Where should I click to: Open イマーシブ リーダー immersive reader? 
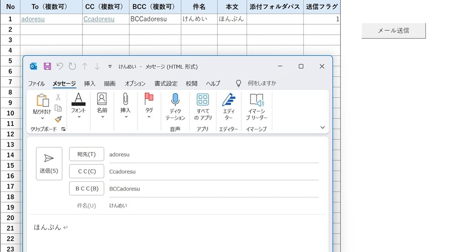257,107
